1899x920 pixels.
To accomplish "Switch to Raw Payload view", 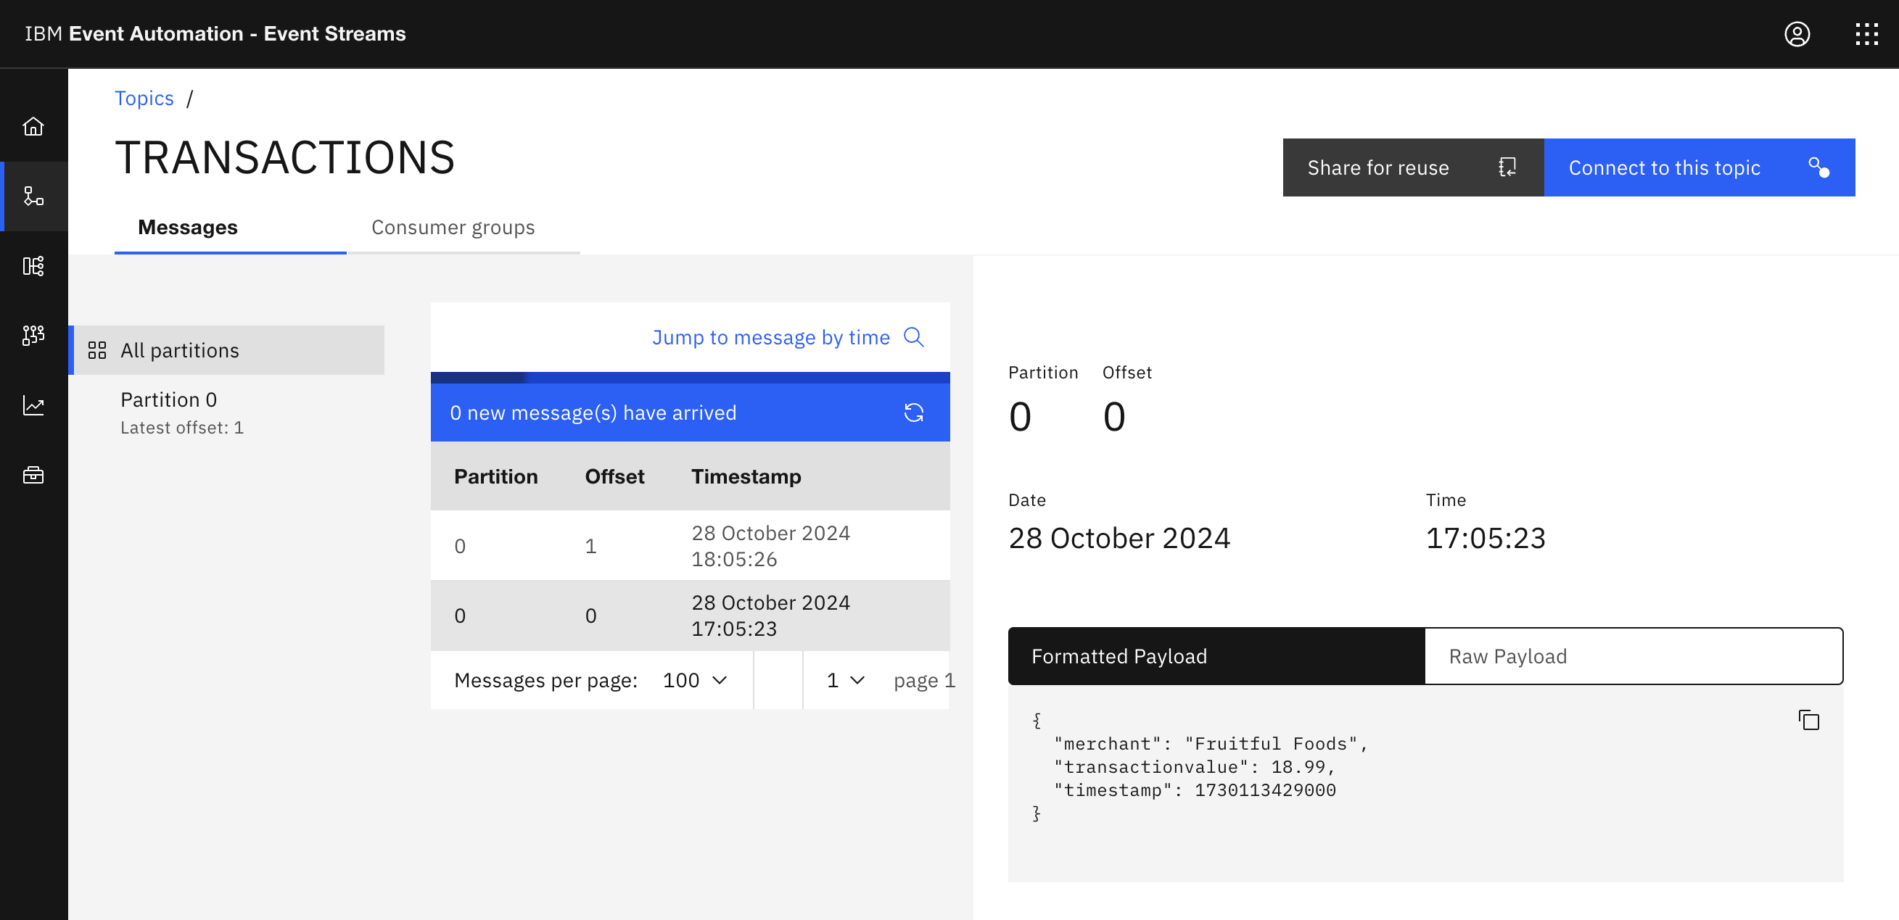I will [1634, 656].
